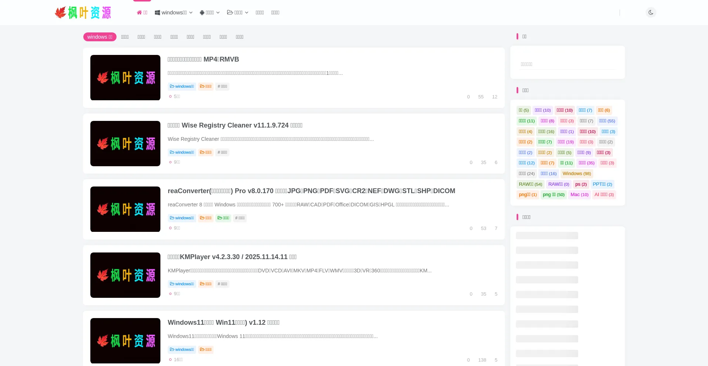Click the green folder tag on reaConverter post
Image resolution: width=708 pixels, height=366 pixels.
click(223, 218)
